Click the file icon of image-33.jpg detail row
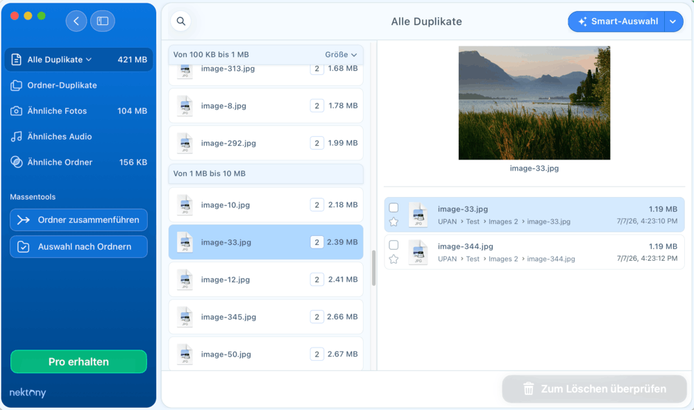 click(418, 214)
